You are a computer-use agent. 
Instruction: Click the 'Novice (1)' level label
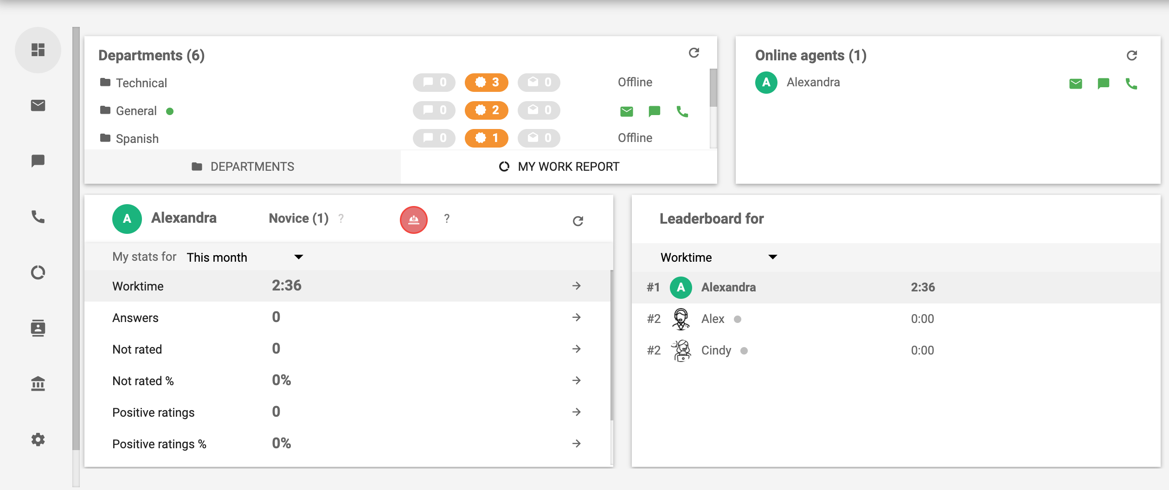(299, 218)
